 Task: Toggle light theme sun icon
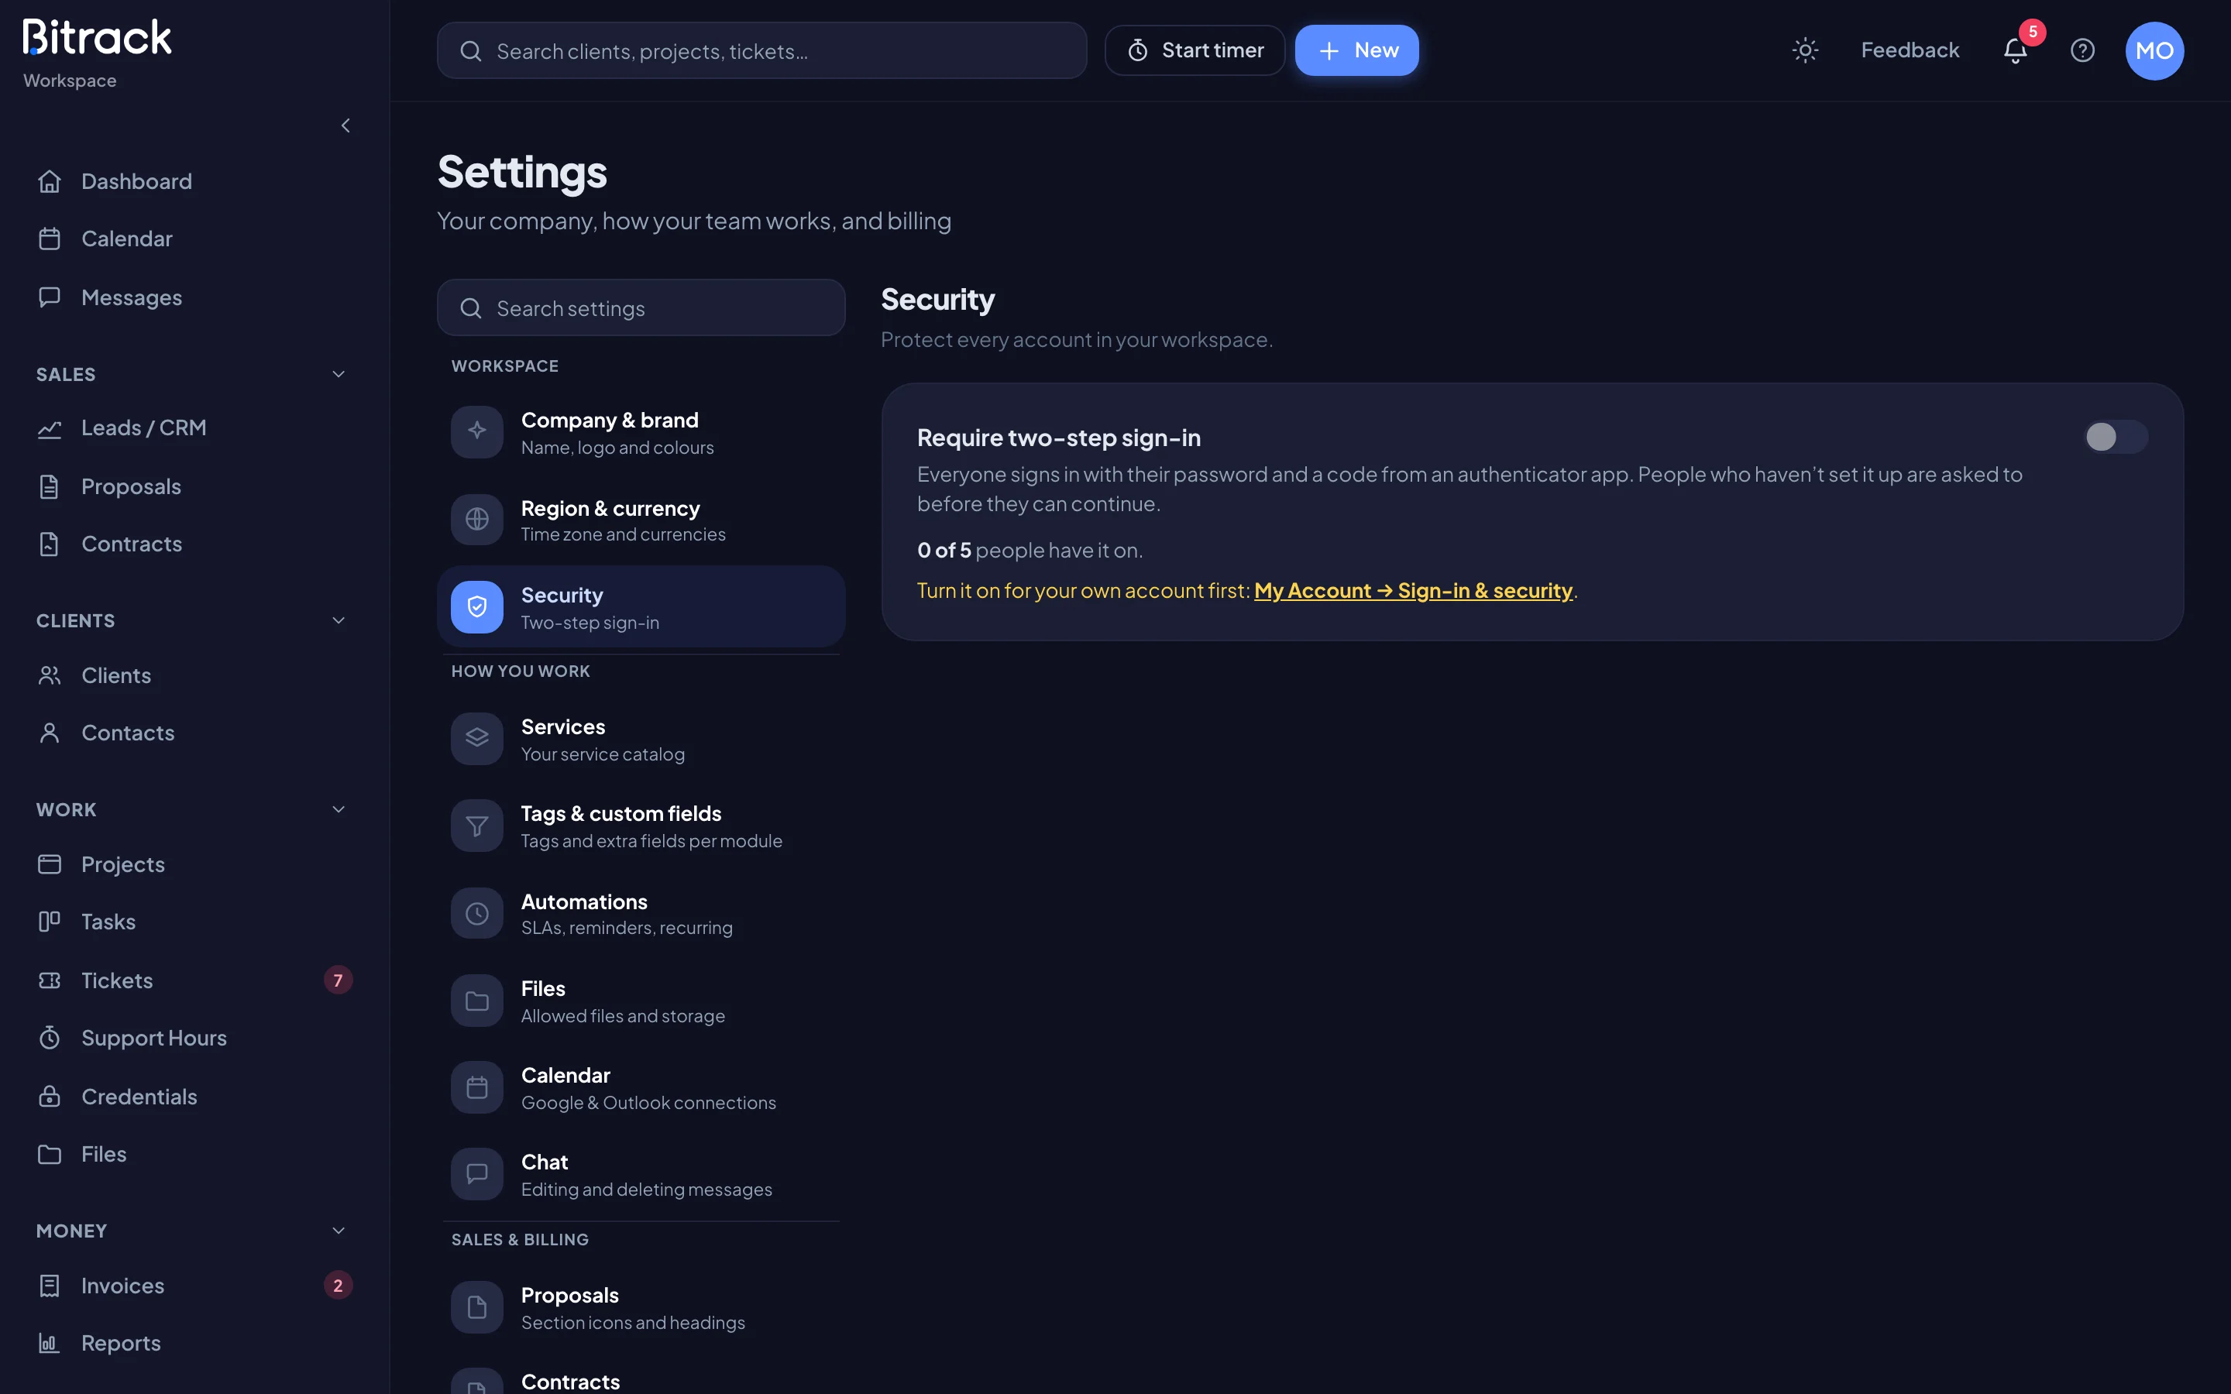[x=1805, y=50]
